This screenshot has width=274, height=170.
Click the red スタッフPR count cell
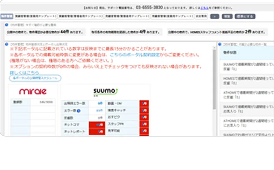[x=144, y=124]
